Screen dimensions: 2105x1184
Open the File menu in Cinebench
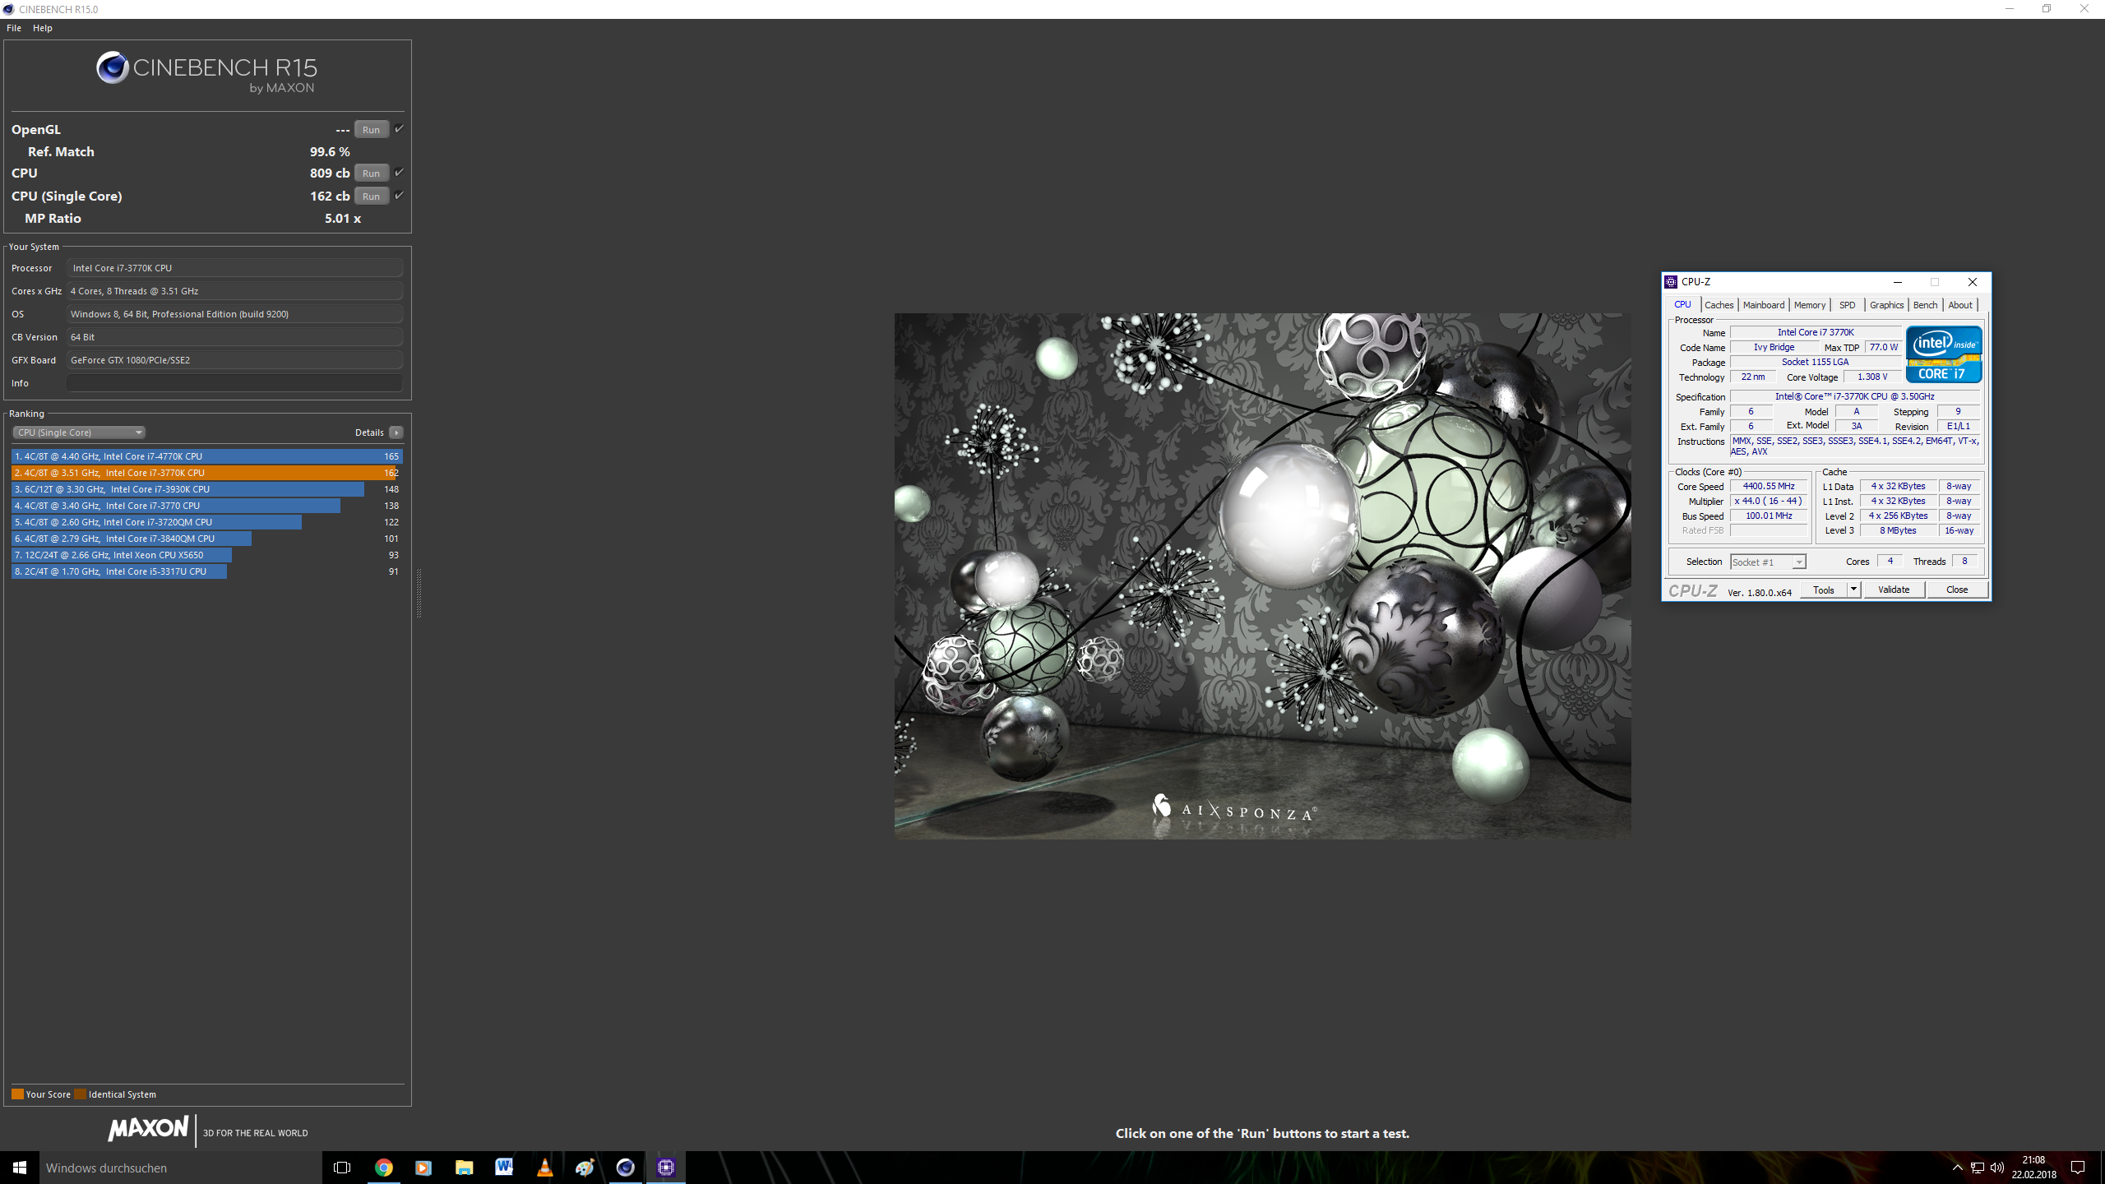[x=14, y=28]
